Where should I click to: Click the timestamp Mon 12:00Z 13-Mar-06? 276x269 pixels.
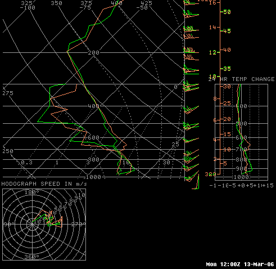[x=240, y=264]
